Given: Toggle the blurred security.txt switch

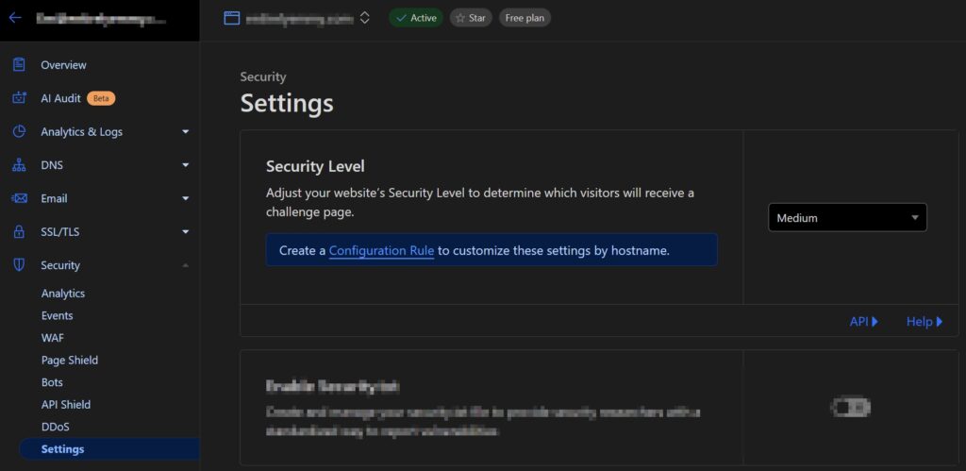Looking at the screenshot, I should [851, 408].
